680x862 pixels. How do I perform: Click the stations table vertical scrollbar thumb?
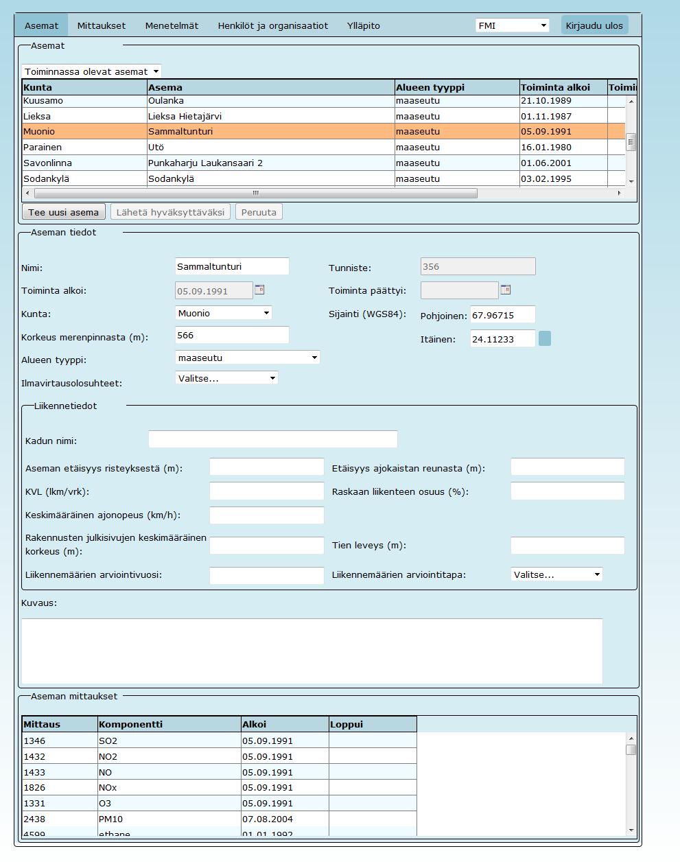pyautogui.click(x=631, y=142)
